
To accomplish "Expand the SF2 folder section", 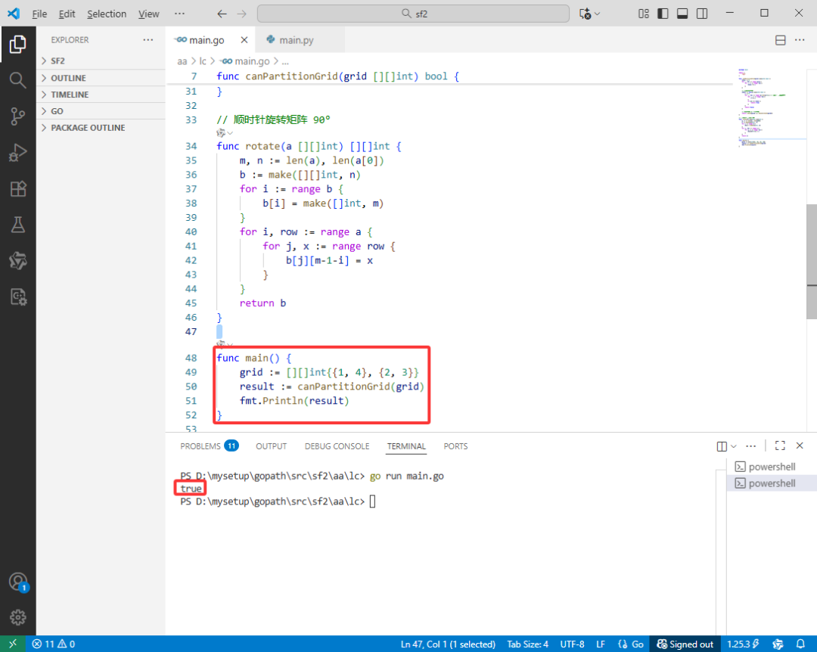I will (101, 61).
